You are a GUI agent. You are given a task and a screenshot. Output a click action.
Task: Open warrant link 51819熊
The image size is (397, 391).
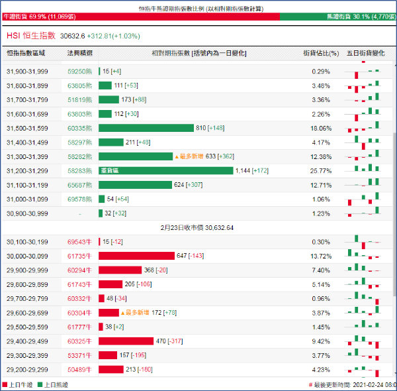[80, 100]
